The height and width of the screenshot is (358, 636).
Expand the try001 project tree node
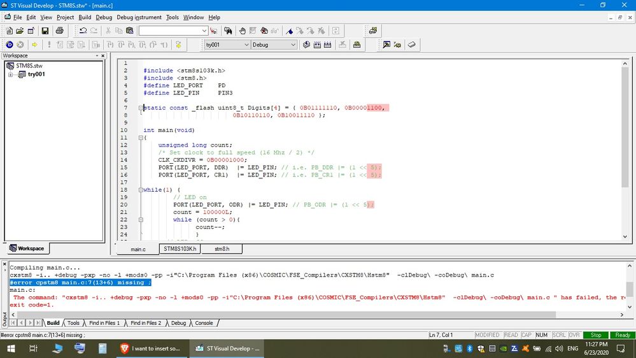pos(11,75)
